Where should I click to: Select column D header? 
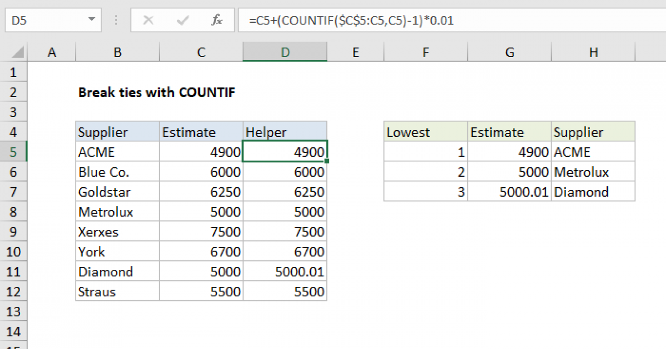click(285, 53)
